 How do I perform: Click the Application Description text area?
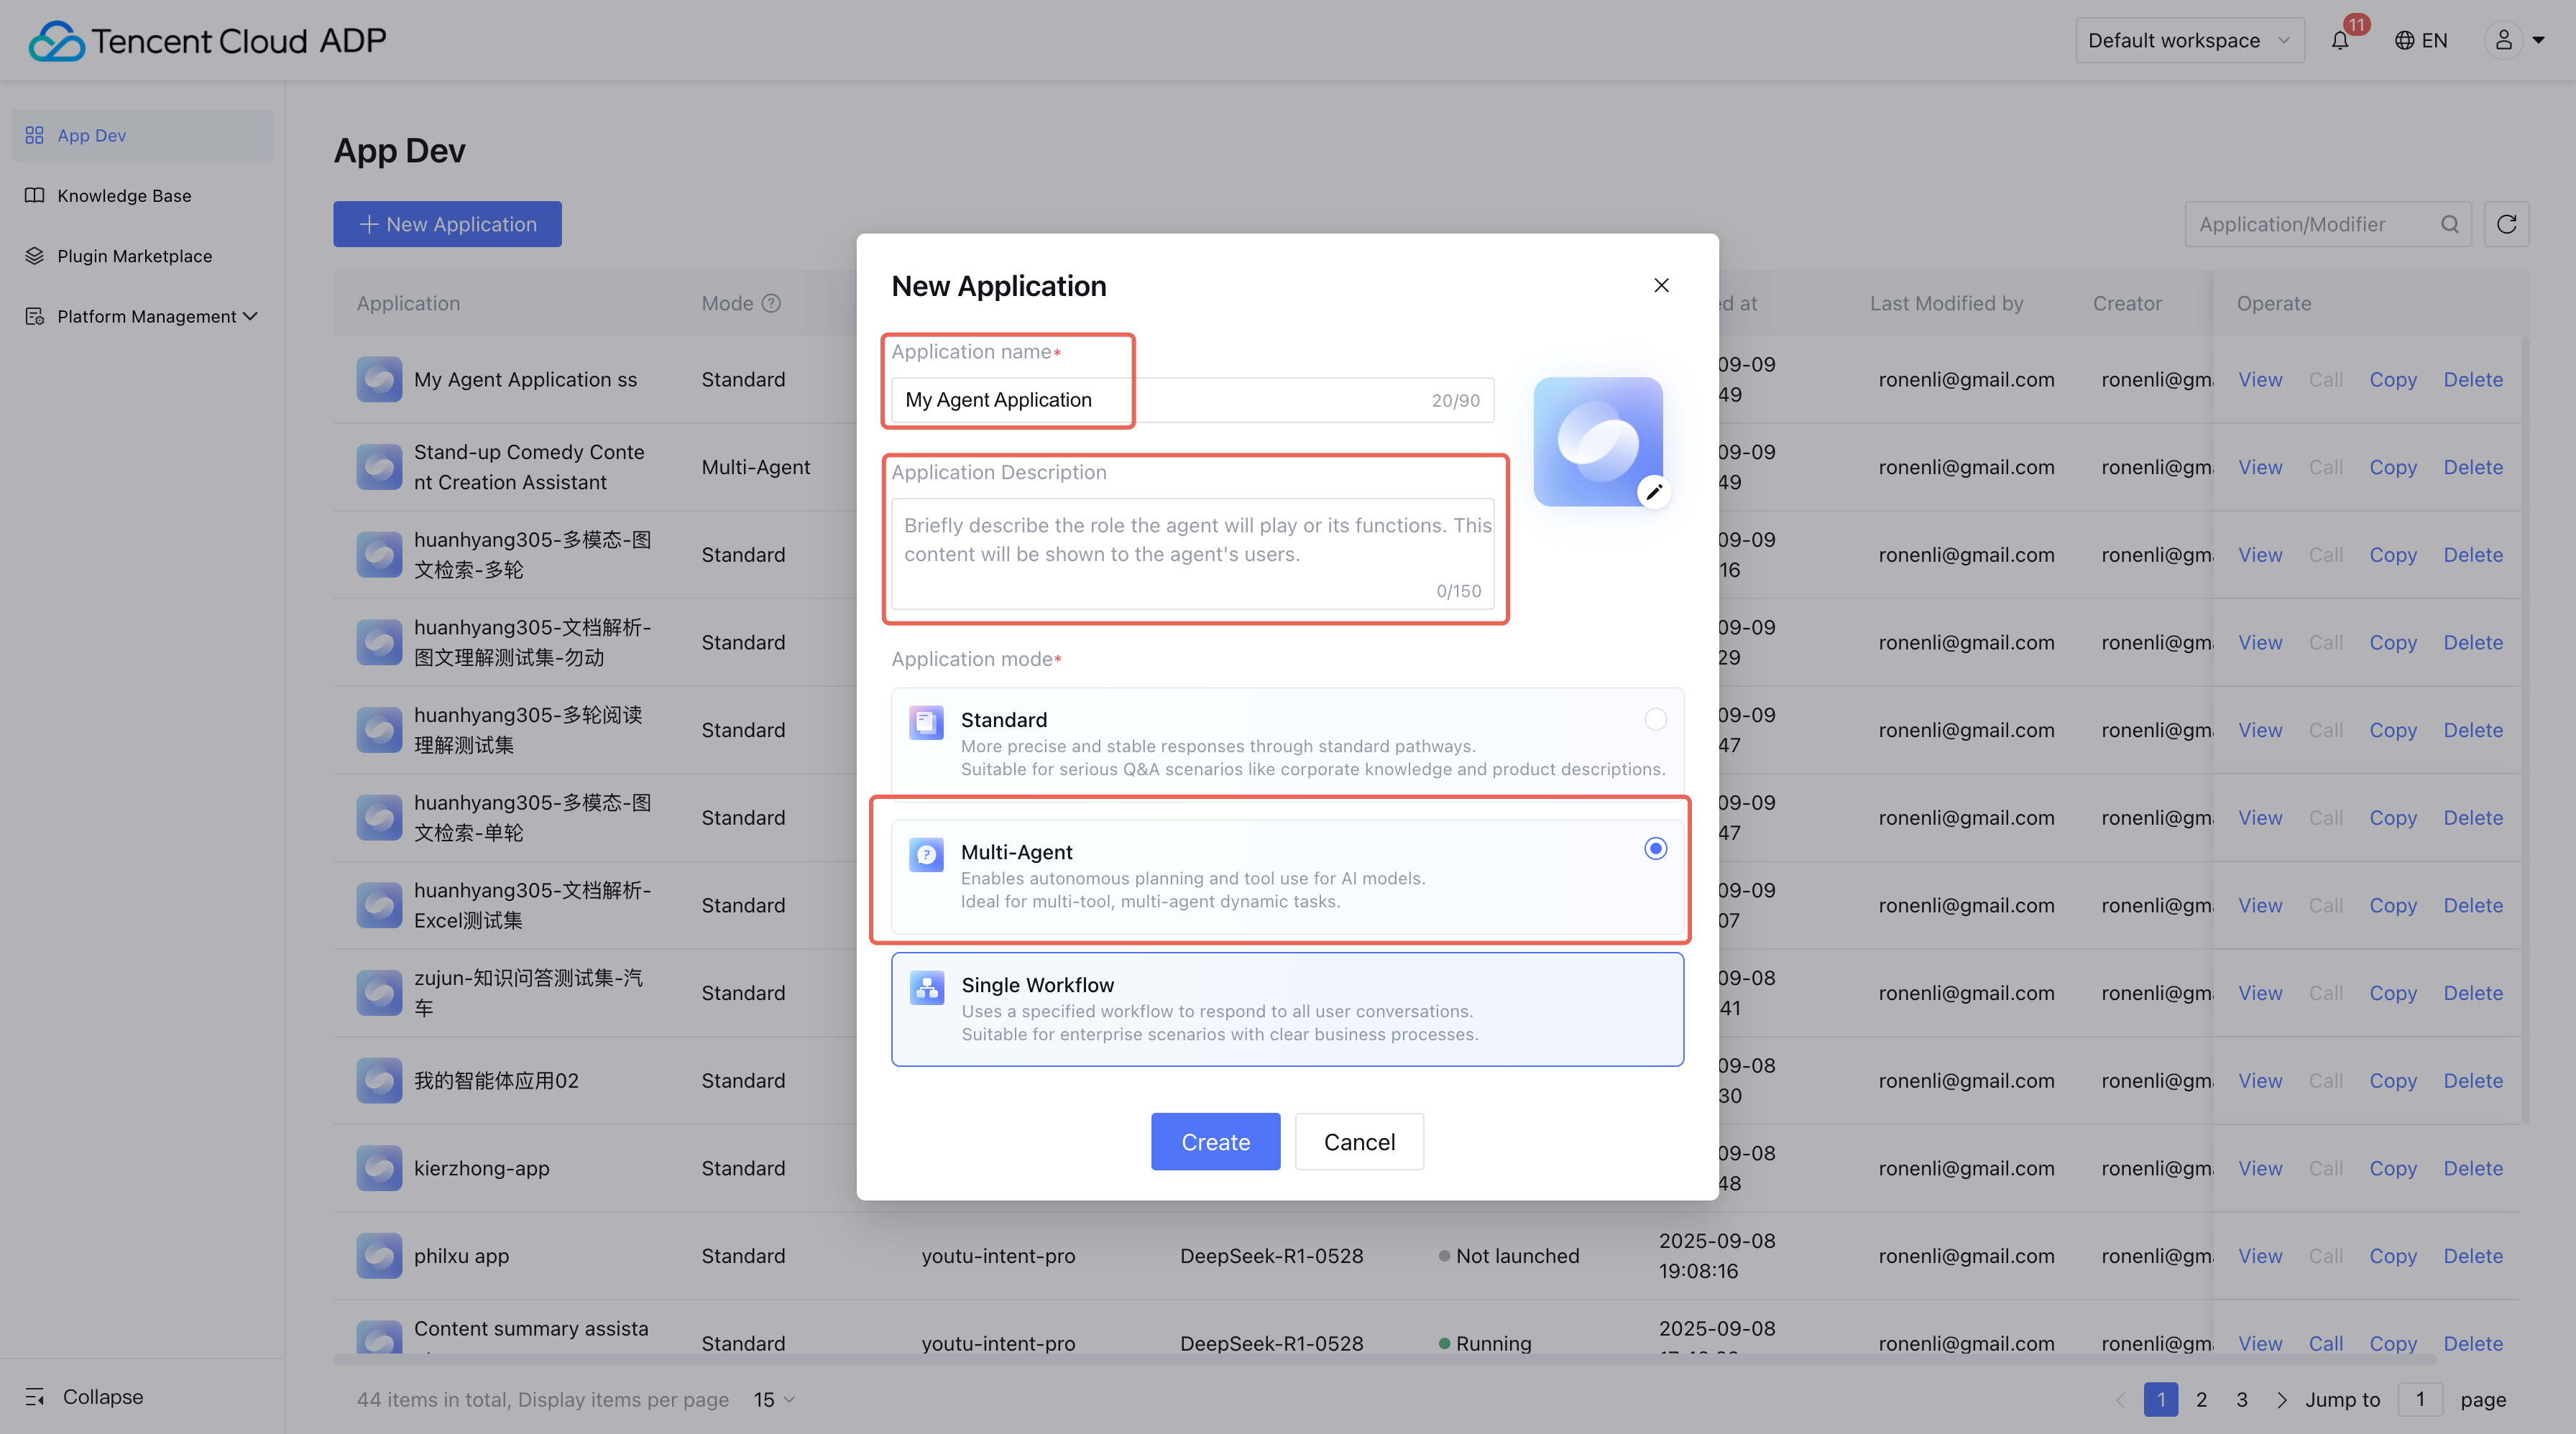(x=1192, y=552)
